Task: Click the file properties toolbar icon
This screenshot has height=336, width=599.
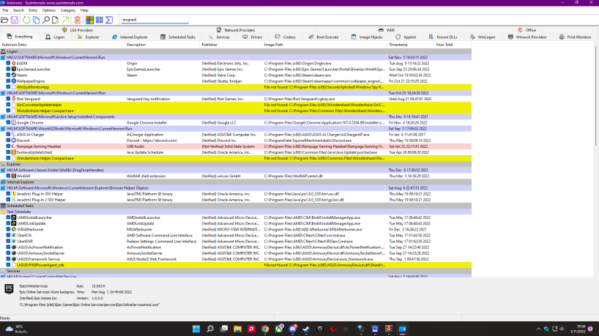Action: pos(56,20)
